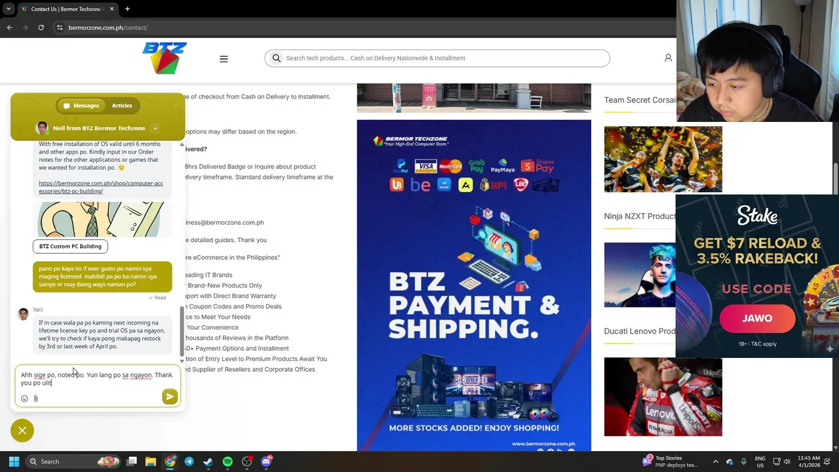The height and width of the screenshot is (472, 839).
Task: Close the Contact Us browser tab
Action: tap(111, 9)
